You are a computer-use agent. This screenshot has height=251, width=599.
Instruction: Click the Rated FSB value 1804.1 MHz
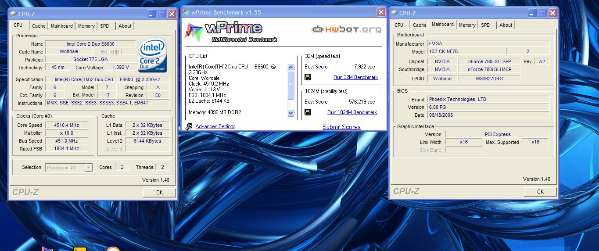pos(66,149)
